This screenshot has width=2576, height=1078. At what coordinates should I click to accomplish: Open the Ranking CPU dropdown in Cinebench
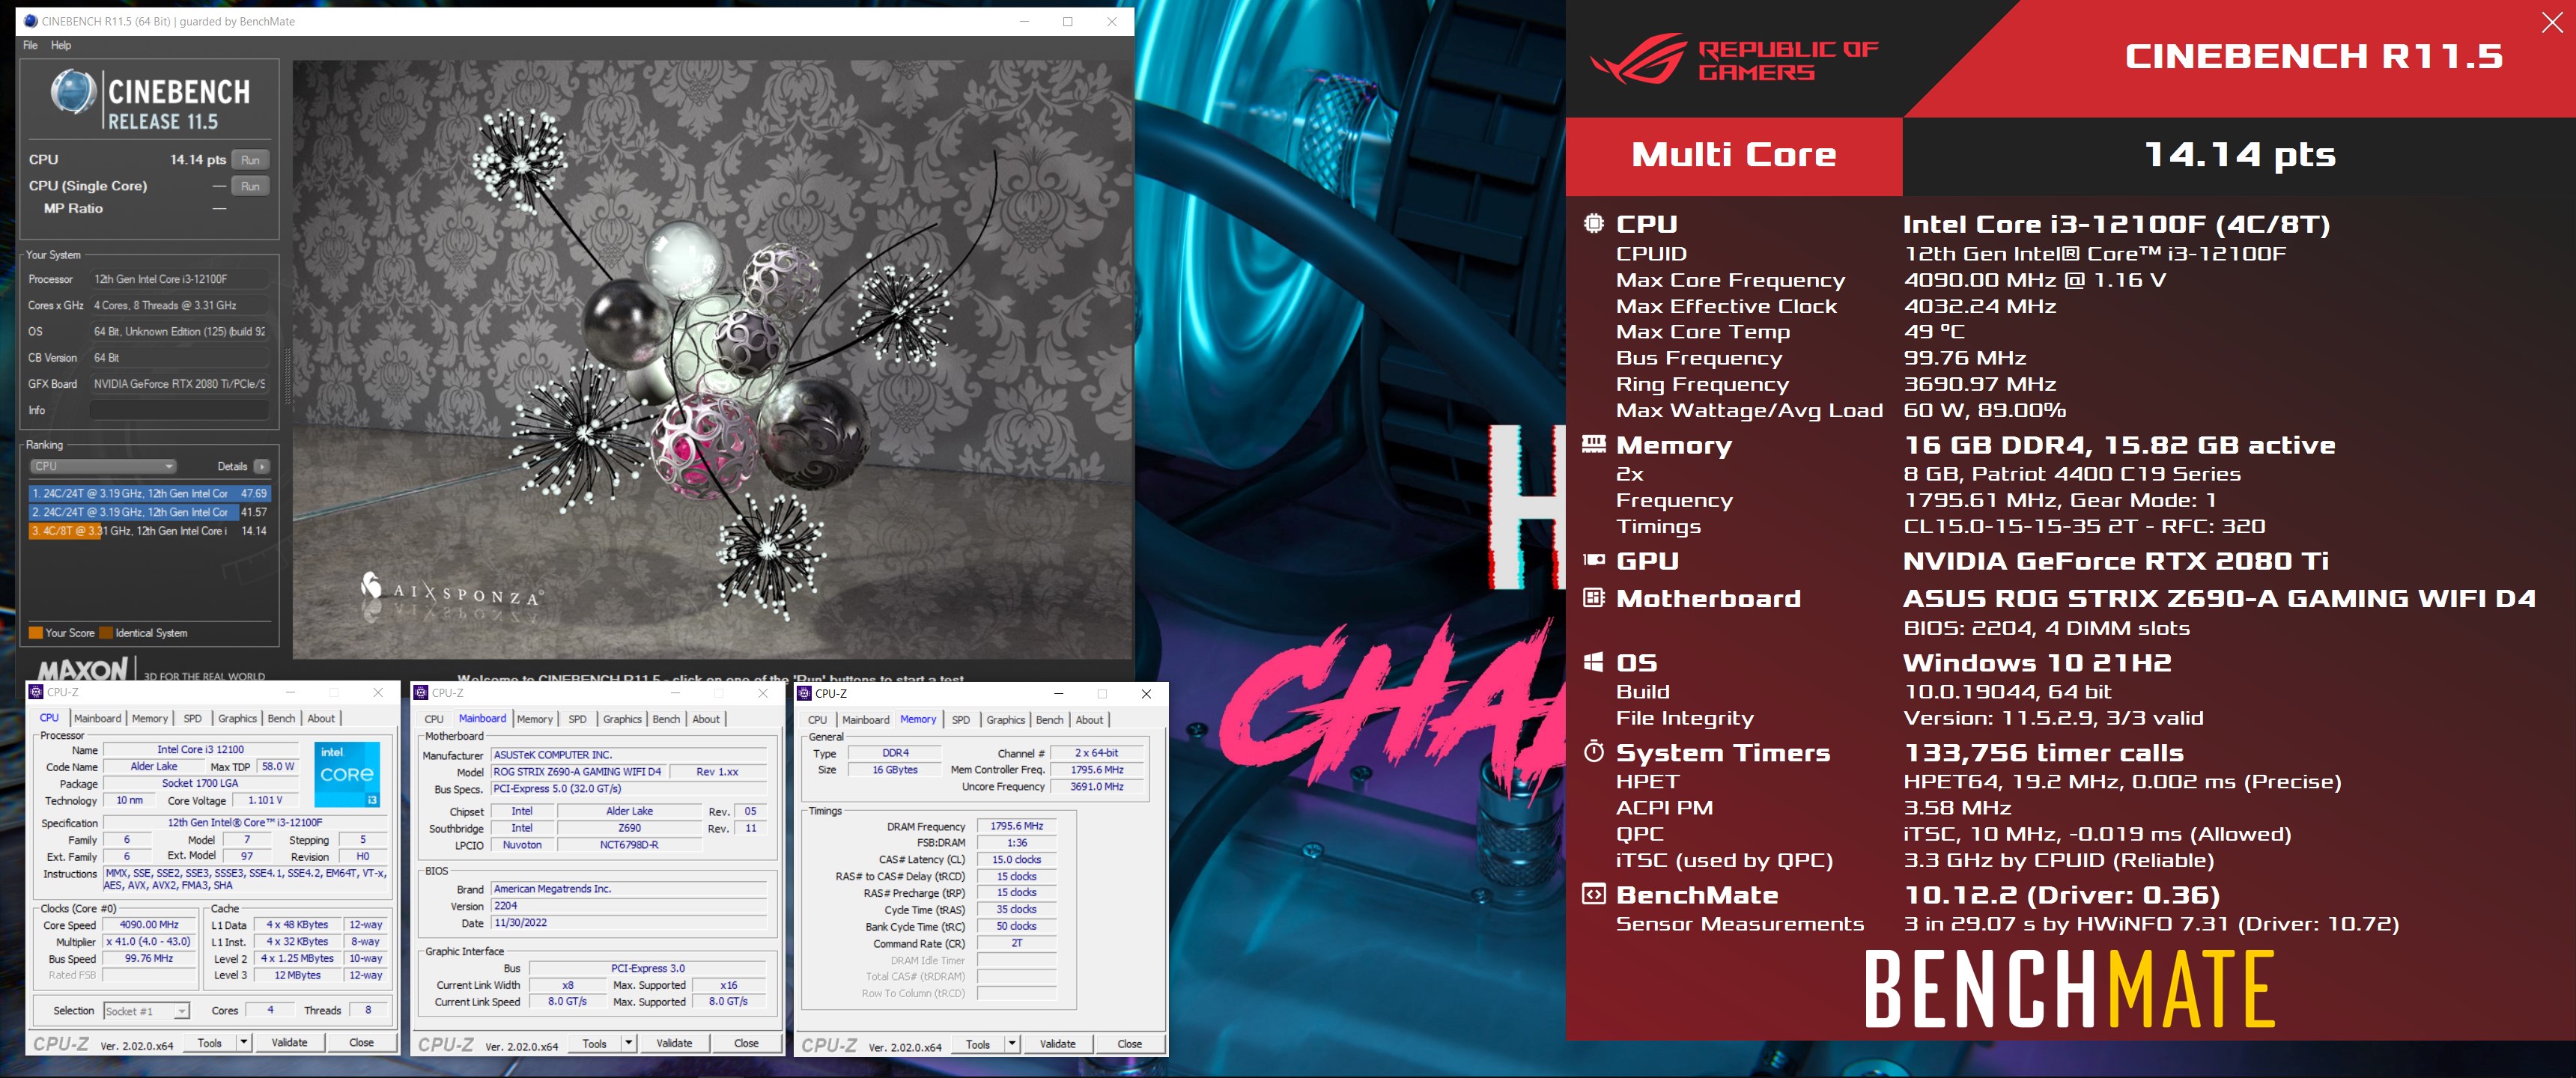[103, 466]
